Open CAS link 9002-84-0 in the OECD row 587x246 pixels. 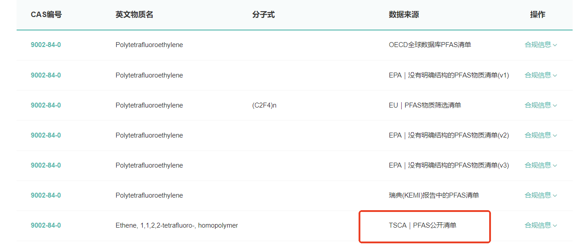tap(46, 45)
